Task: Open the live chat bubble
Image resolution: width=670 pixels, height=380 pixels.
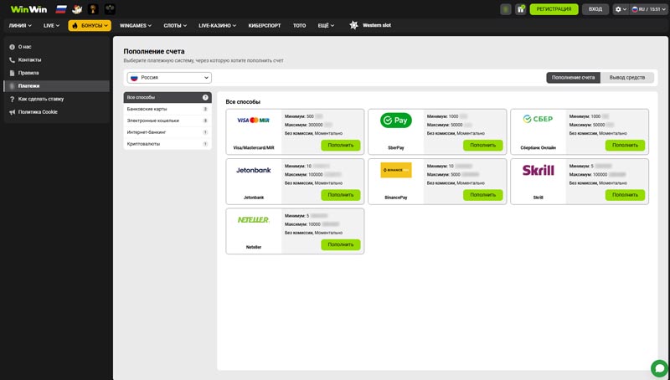Action: 659,368
